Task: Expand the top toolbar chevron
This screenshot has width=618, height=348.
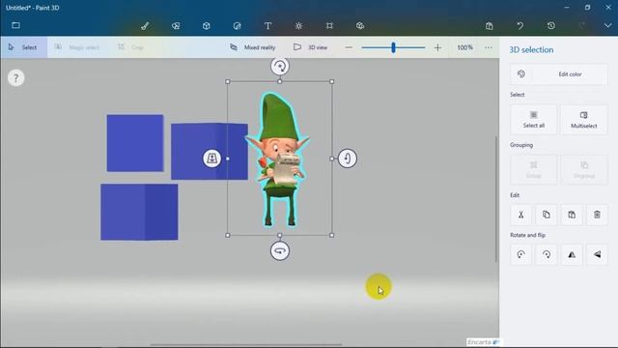Action: (607, 26)
